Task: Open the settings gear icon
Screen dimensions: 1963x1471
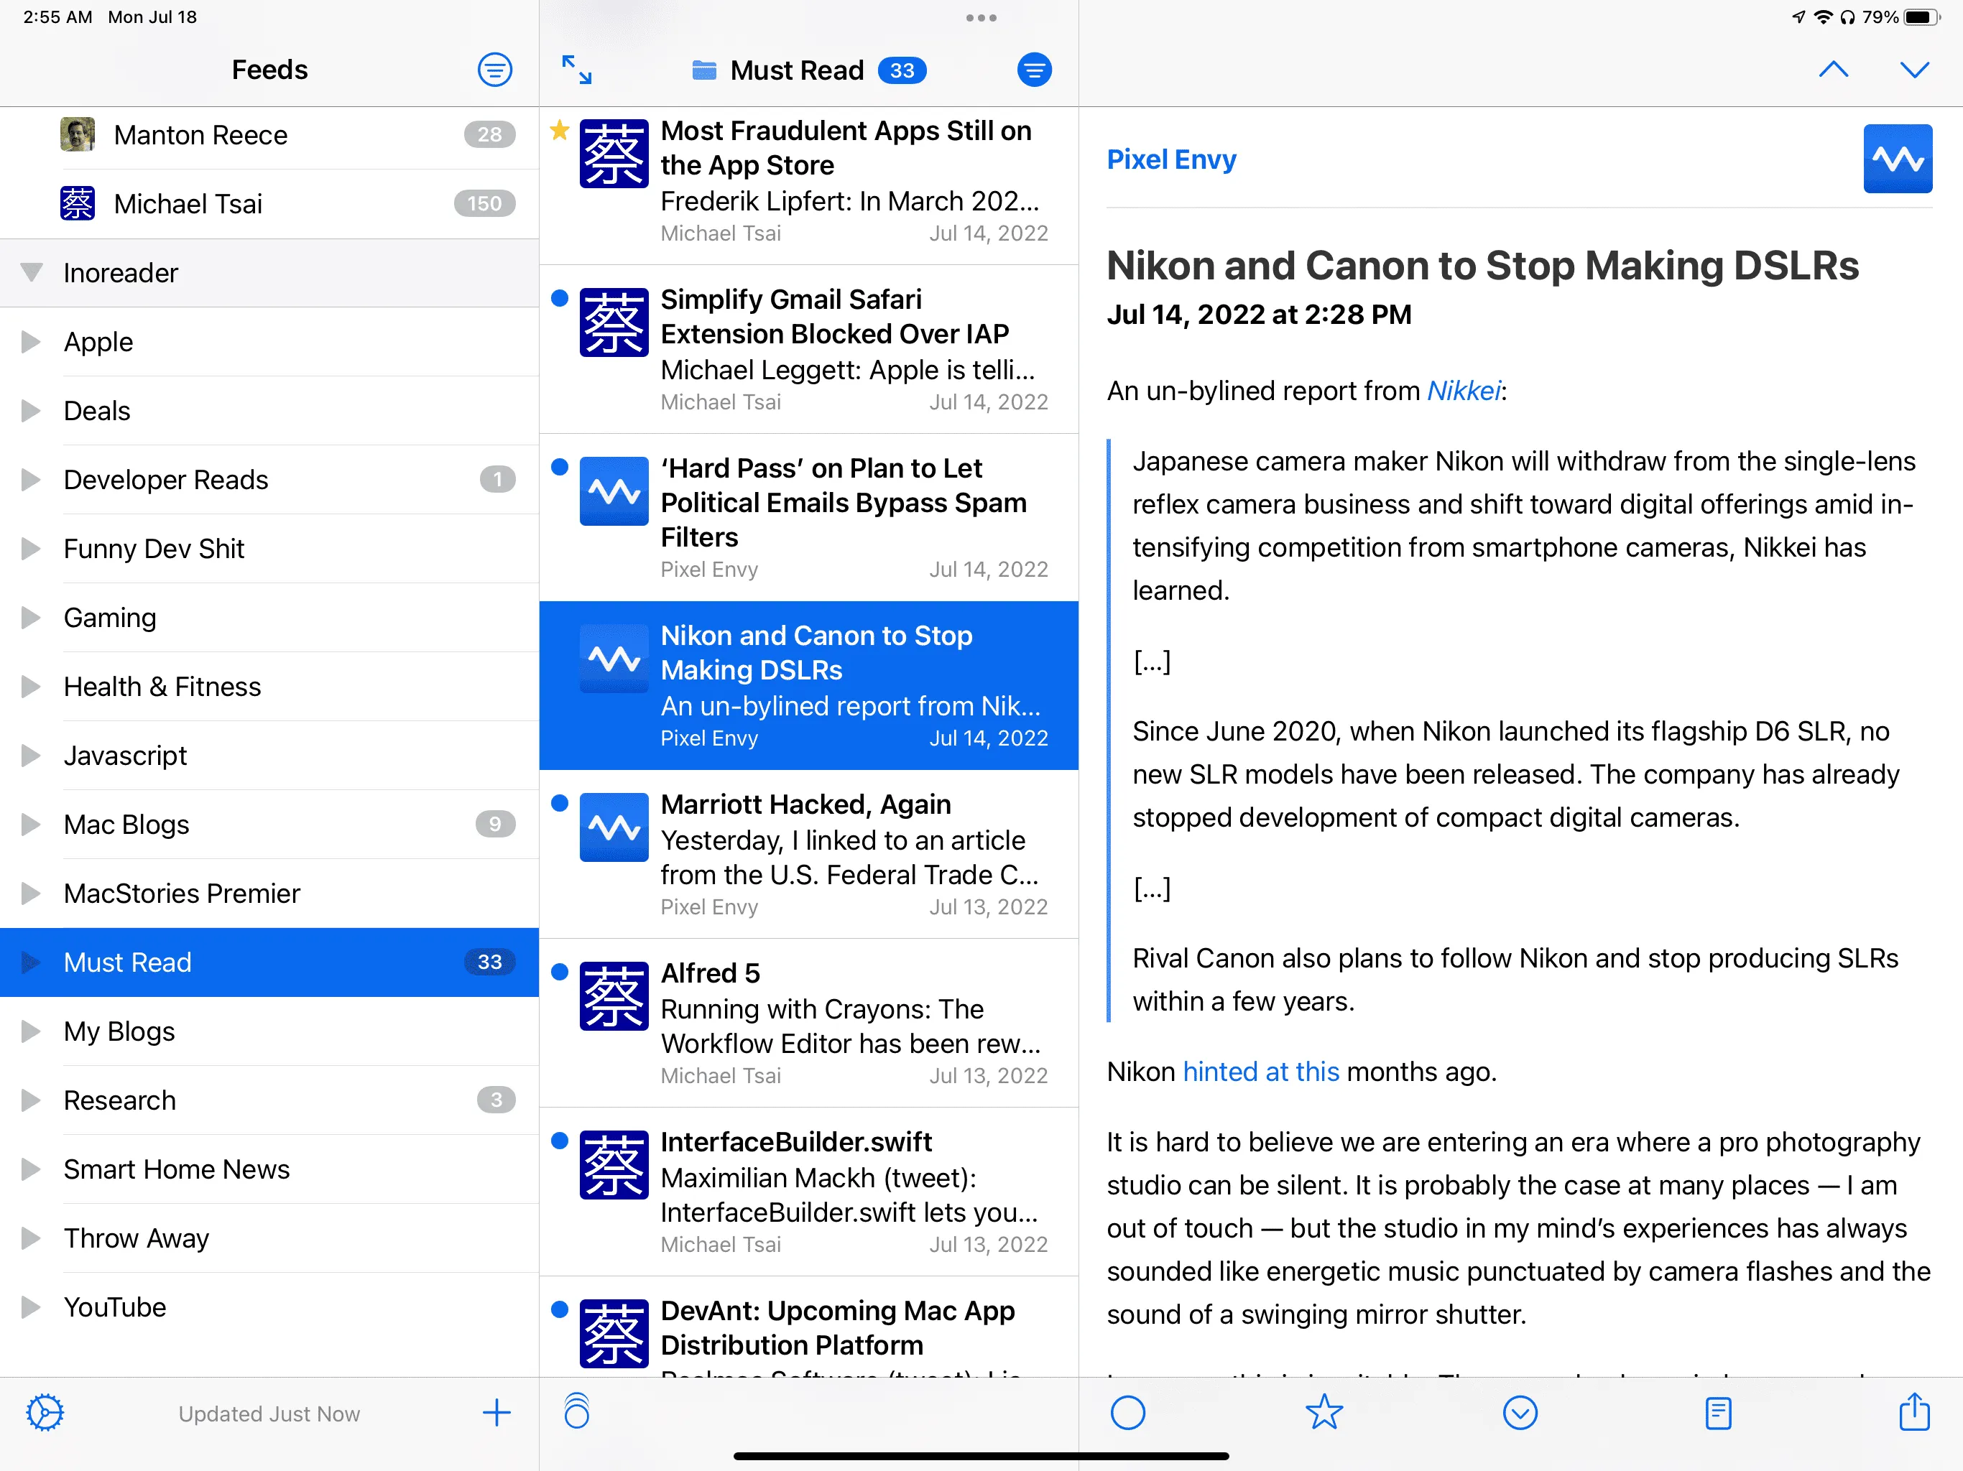Action: tap(45, 1412)
